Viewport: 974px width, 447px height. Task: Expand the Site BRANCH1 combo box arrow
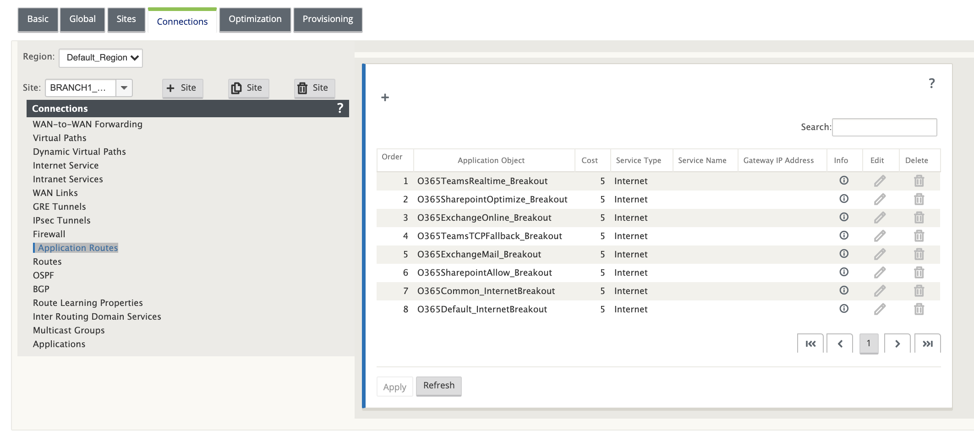[x=124, y=88]
